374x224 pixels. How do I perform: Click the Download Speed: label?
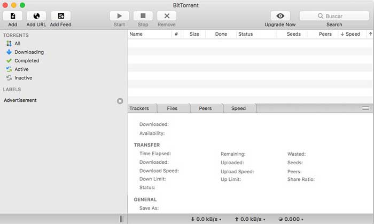point(159,171)
